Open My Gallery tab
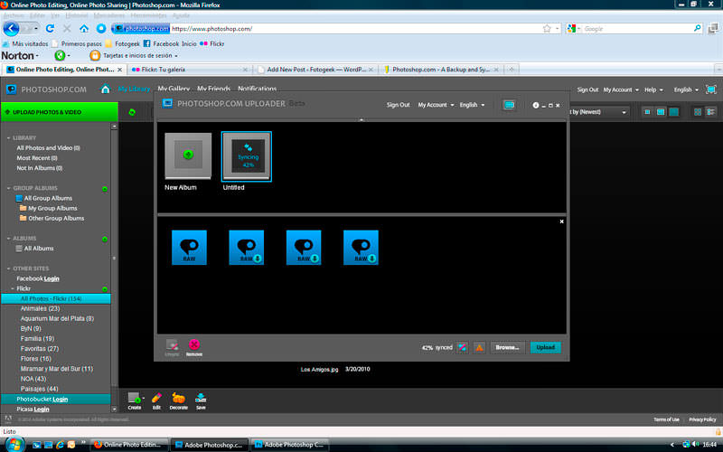The width and height of the screenshot is (723, 452). (174, 89)
